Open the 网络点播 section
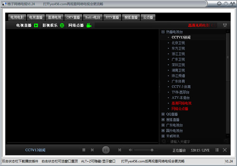The width and height of the screenshot is (237, 166). click(x=76, y=25)
